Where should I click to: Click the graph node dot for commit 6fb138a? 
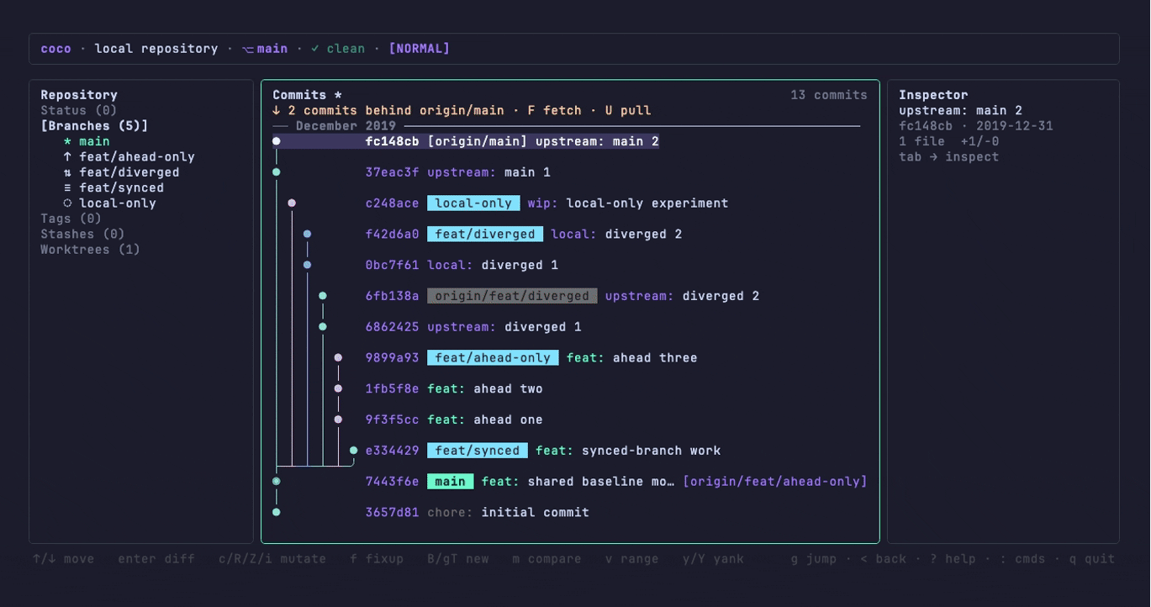point(323,296)
